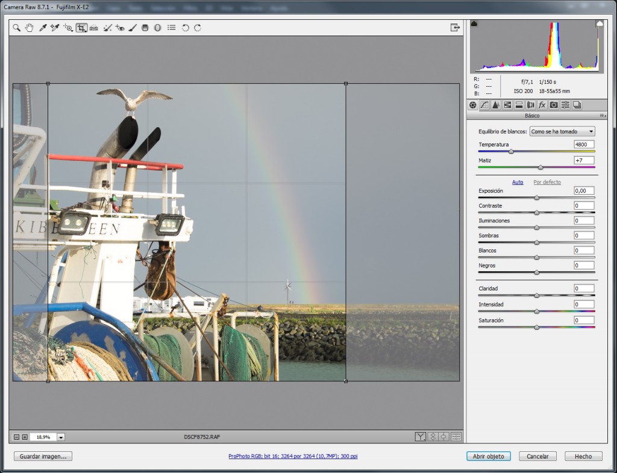Screen dimensions: 617x473
Task: Select the Radial Filter tool
Action: (157, 28)
